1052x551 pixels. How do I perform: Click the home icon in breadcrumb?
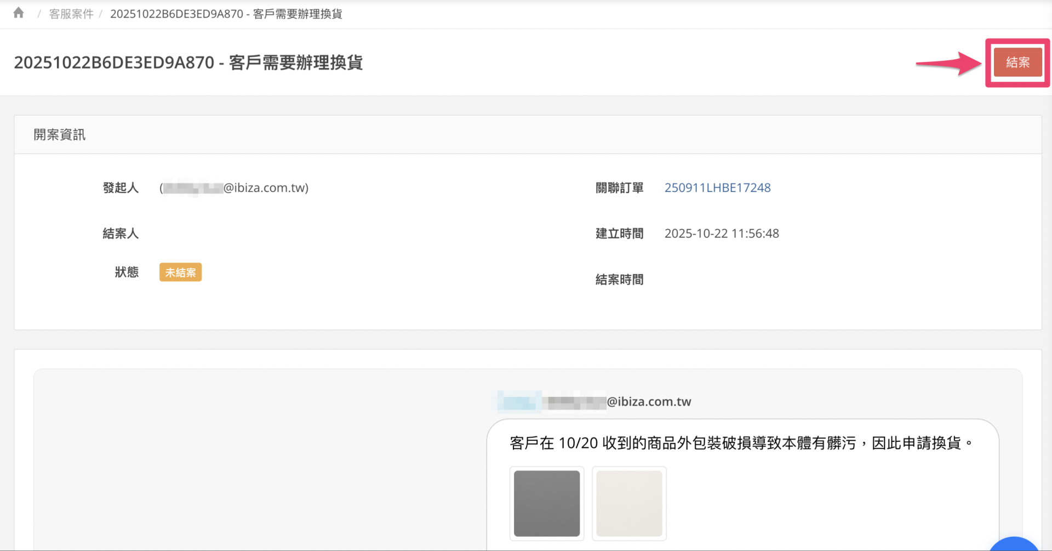19,13
